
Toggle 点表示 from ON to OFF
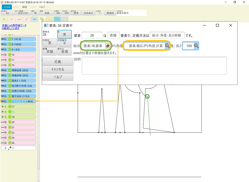(x=58, y=13)
